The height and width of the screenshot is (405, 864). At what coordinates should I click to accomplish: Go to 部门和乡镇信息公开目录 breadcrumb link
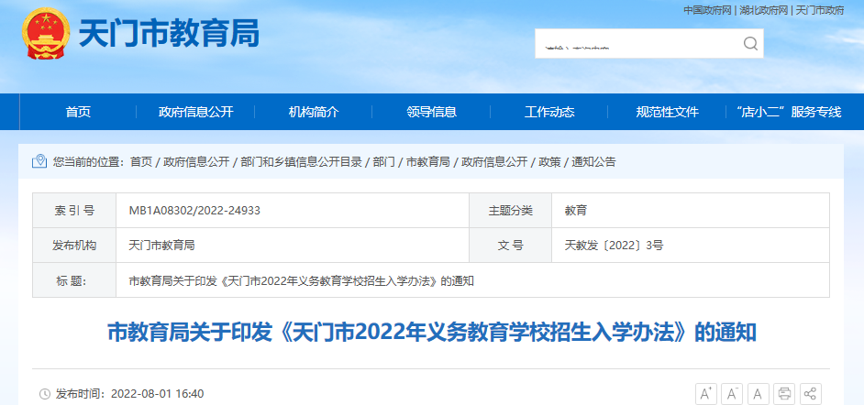coord(301,162)
